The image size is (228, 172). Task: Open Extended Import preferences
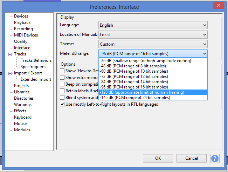[x=36, y=79]
